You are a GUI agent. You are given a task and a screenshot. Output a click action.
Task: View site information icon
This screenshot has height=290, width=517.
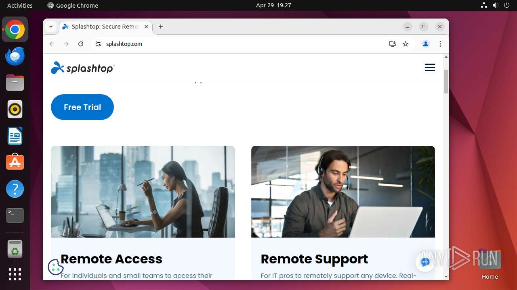click(x=98, y=44)
